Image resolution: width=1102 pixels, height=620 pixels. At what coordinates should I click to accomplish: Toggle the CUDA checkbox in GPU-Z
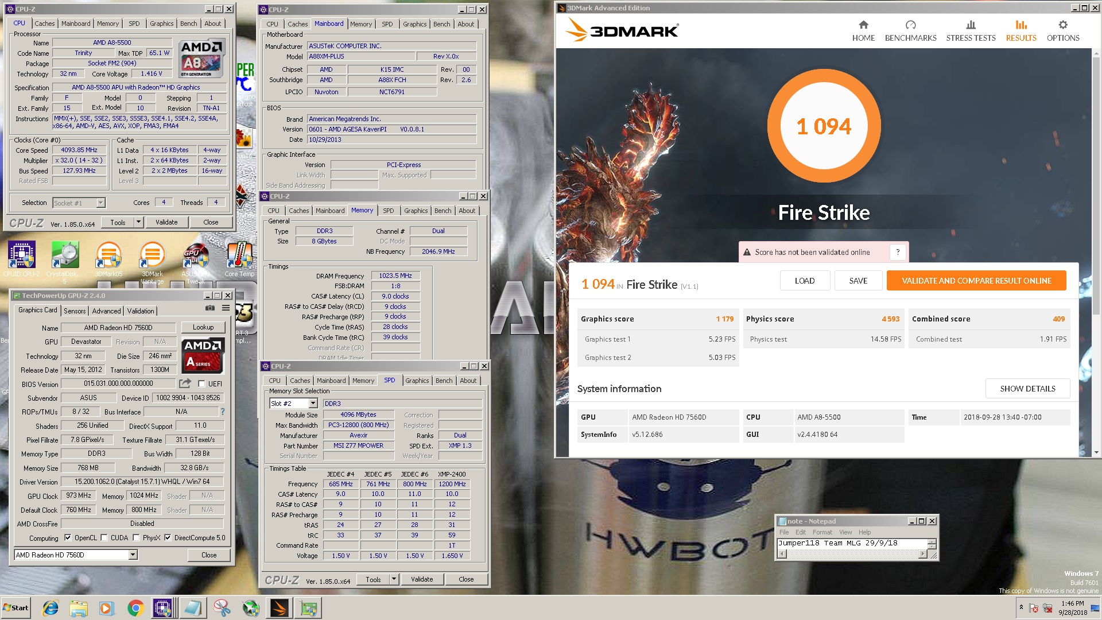click(104, 538)
